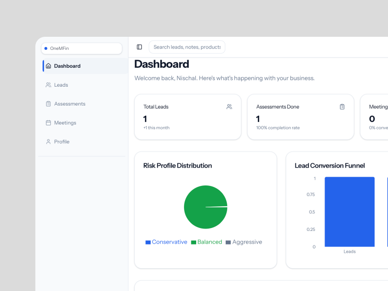Open the Leads menu item
Image resolution: width=388 pixels, height=291 pixels.
61,85
